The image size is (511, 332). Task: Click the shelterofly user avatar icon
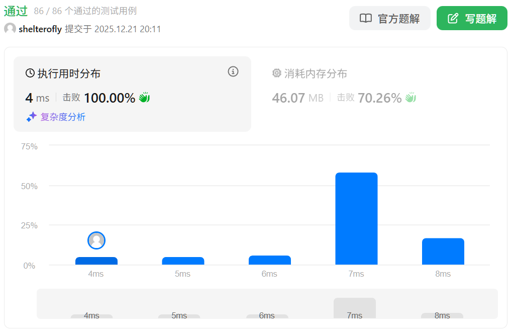(x=10, y=29)
